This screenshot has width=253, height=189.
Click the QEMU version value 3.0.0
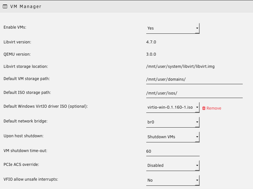pos(151,54)
